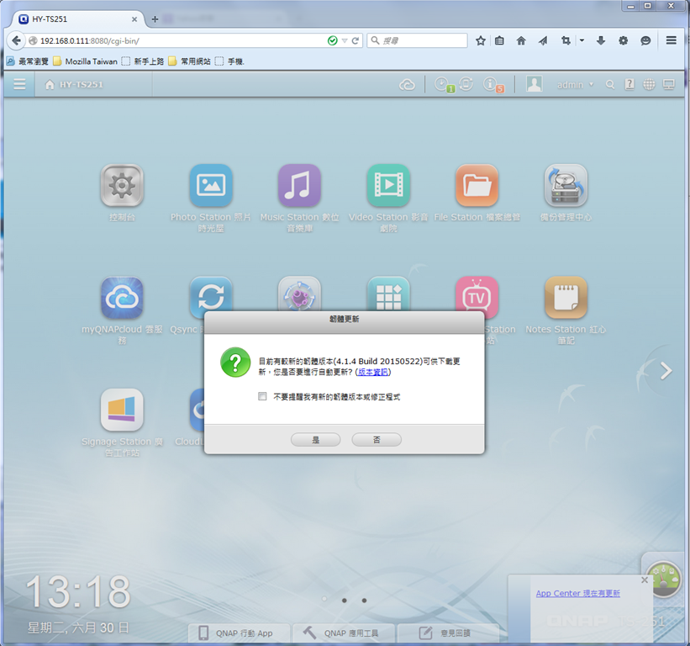The height and width of the screenshot is (646, 690).
Task: Select the third desktop page dot
Action: [364, 601]
